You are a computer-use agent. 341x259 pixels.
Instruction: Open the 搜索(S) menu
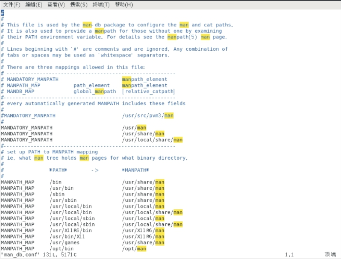pos(79,5)
